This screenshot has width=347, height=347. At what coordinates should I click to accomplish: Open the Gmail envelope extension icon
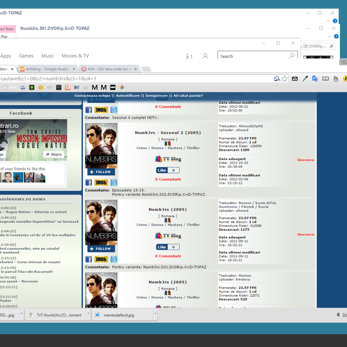[x=294, y=78]
